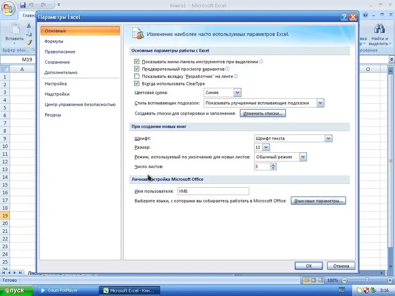Select the Надстройки category
This screenshot has height=296, width=395.
[80, 94]
